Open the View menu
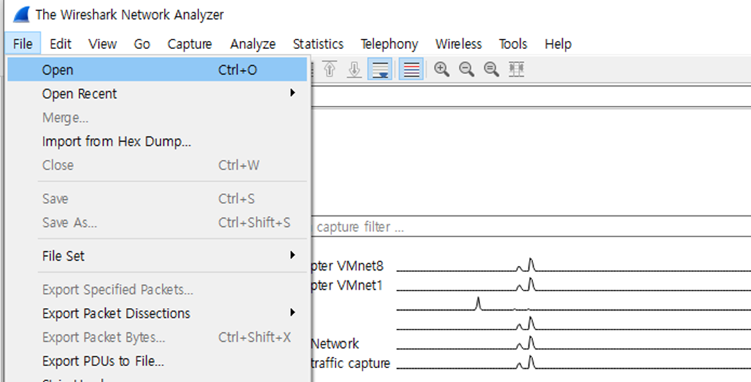This screenshot has height=382, width=751. [x=102, y=44]
